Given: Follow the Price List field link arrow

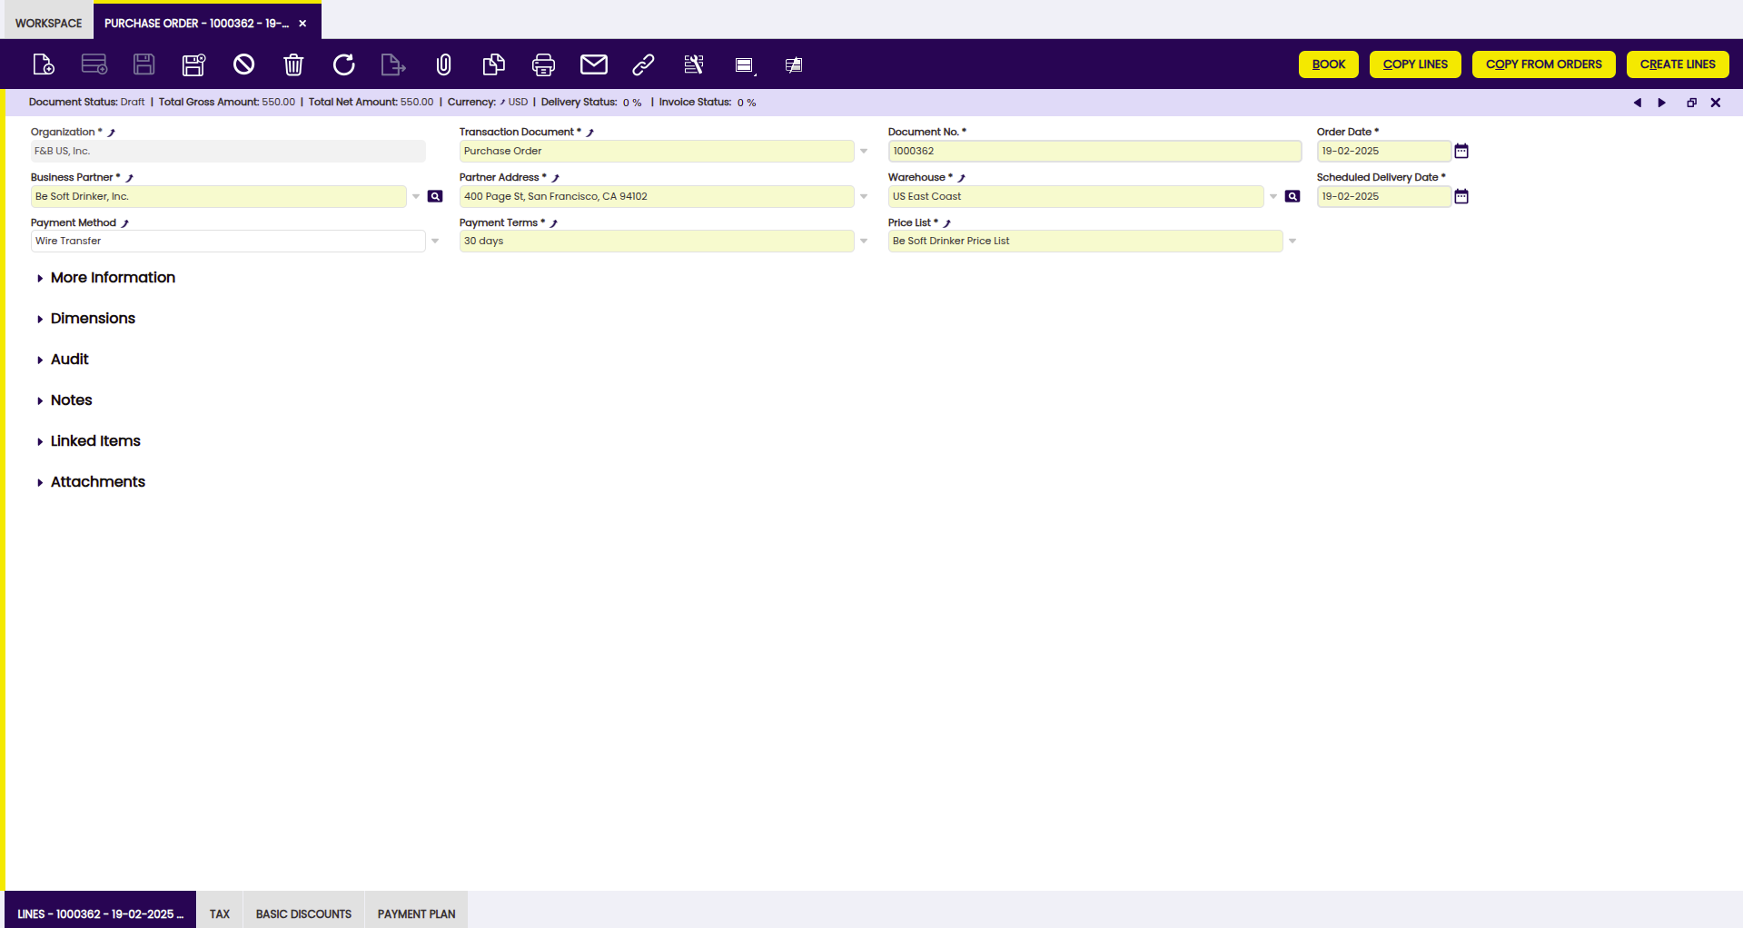Looking at the screenshot, I should coord(947,223).
